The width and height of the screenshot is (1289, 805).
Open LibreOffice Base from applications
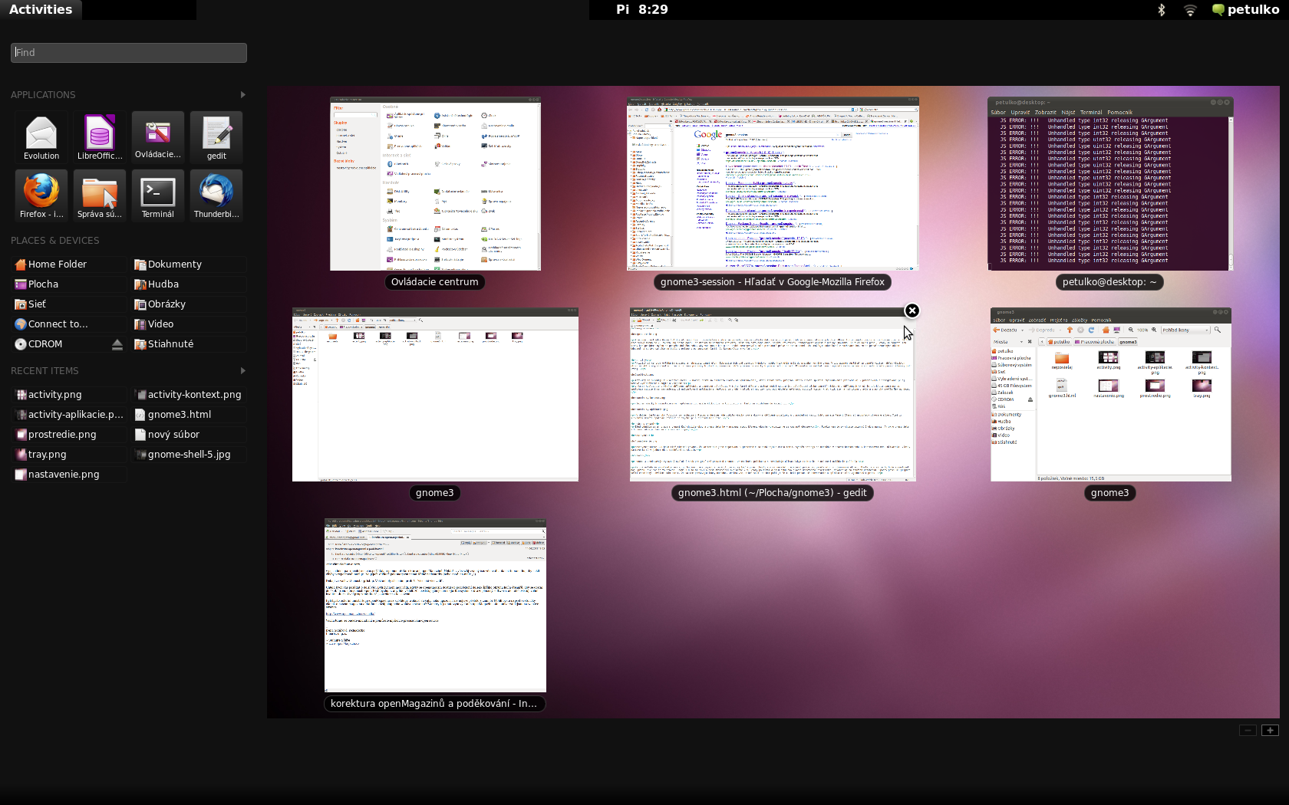[100, 136]
